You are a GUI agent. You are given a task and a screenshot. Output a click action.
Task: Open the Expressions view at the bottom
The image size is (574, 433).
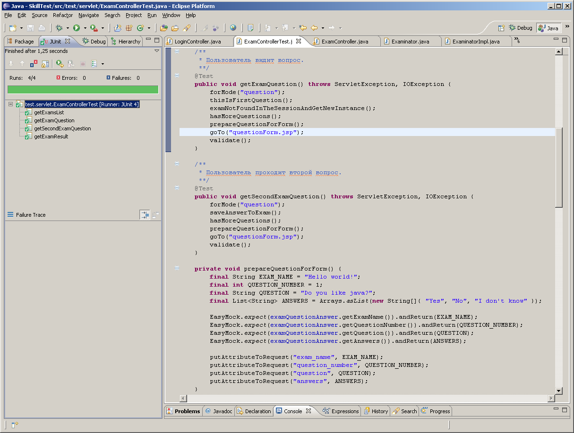(x=340, y=411)
